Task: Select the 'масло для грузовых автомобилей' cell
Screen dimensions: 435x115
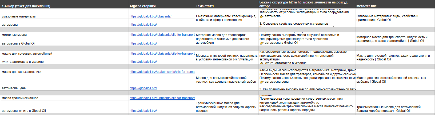Action: tap(65, 54)
